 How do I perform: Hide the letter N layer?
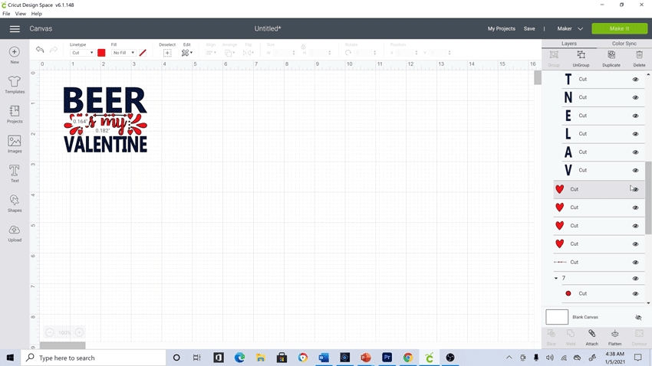point(635,97)
